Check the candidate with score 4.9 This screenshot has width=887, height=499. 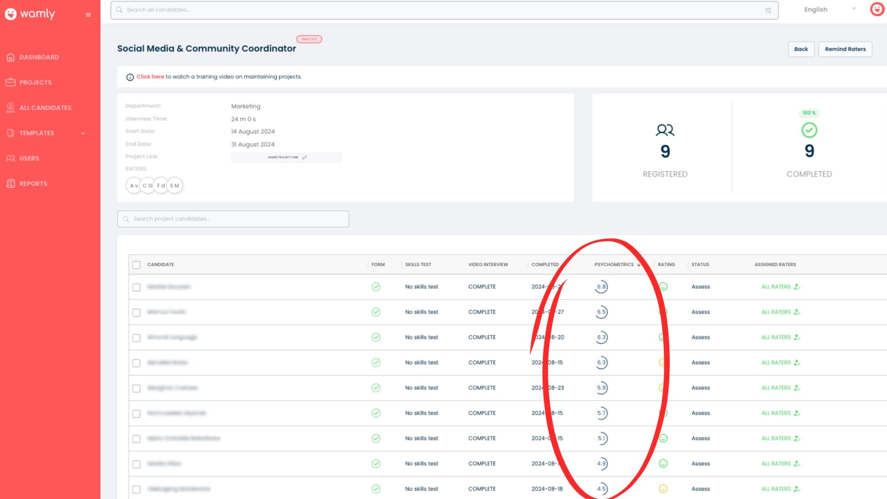point(137,465)
